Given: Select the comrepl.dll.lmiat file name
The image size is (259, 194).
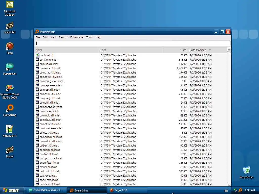Looking at the screenshot, I should click(x=50, y=90).
